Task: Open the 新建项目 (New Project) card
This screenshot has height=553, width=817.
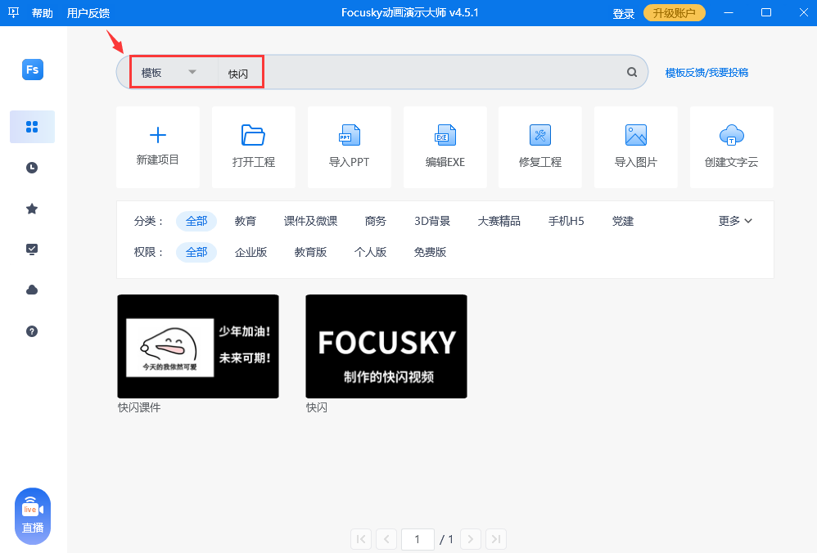Action: pyautogui.click(x=157, y=147)
